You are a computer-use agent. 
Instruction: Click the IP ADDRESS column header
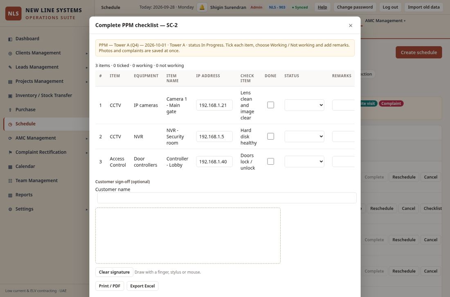[x=208, y=76]
